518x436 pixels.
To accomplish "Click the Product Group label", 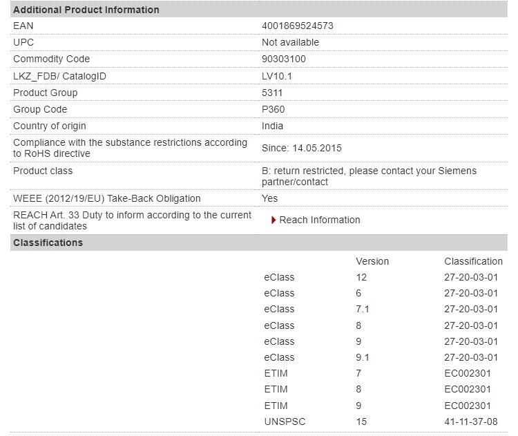I will [x=46, y=93].
